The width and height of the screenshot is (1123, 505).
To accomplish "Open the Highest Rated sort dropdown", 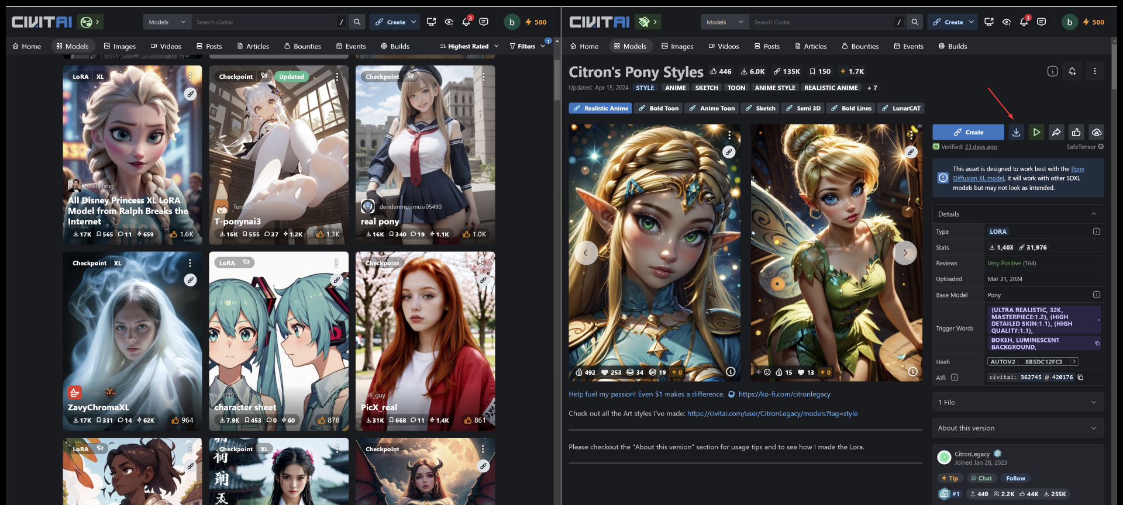I will 469,46.
